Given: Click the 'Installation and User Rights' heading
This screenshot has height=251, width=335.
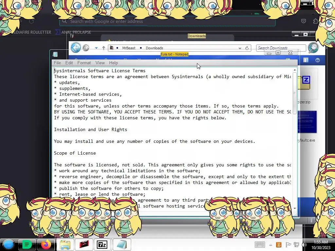Looking at the screenshot, I should coord(90,129).
